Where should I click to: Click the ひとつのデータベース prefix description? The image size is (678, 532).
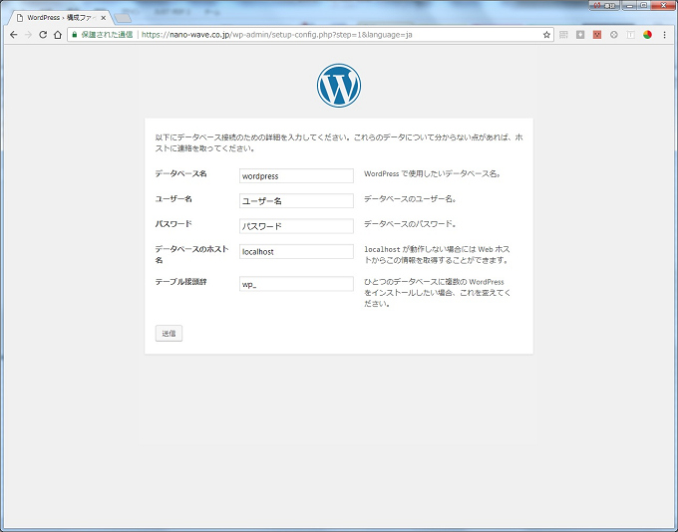(437, 293)
